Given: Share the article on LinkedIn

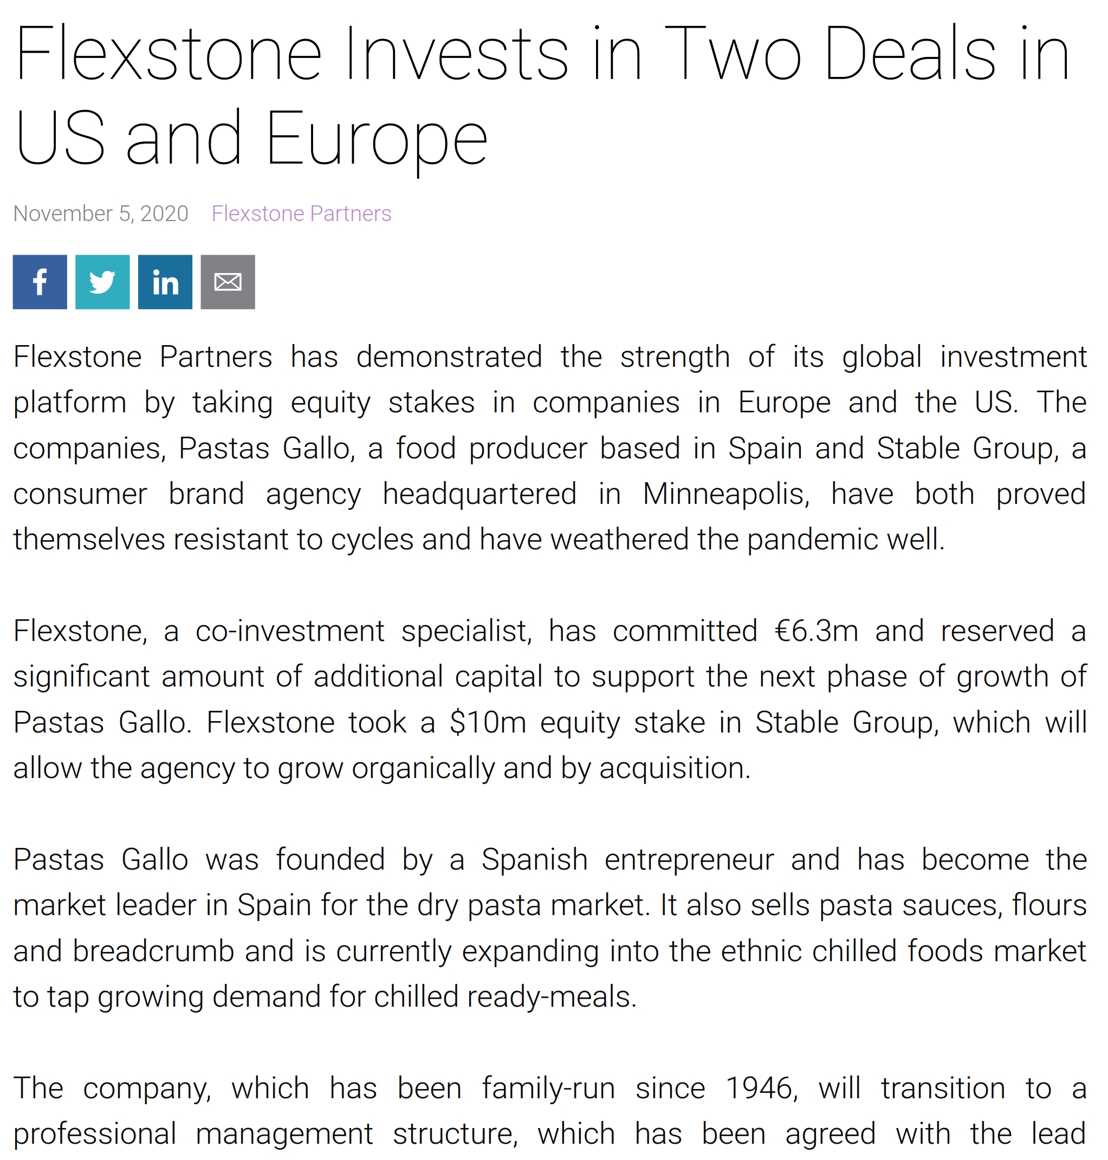Looking at the screenshot, I should pyautogui.click(x=164, y=282).
